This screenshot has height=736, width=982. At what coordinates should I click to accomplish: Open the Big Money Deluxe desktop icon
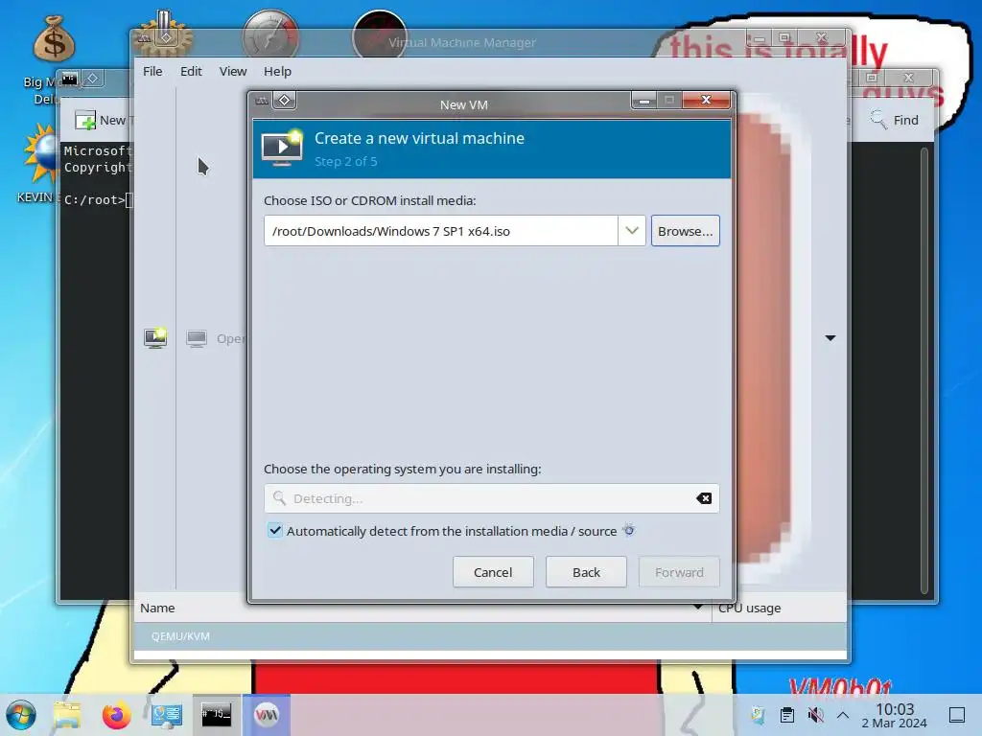[x=54, y=40]
